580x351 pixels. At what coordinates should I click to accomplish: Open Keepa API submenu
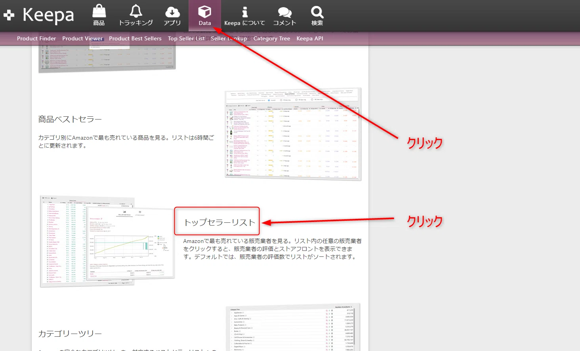(310, 38)
